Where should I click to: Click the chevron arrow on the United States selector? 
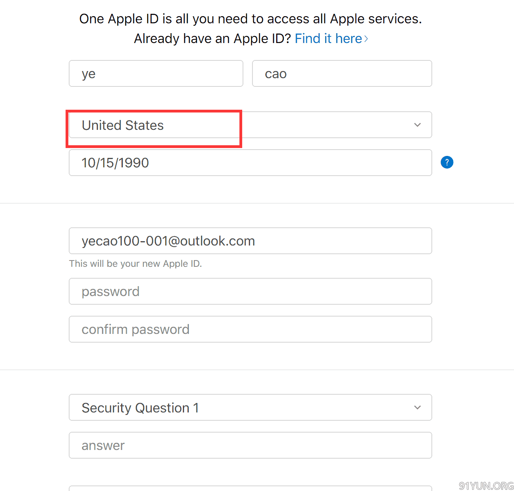(x=417, y=125)
